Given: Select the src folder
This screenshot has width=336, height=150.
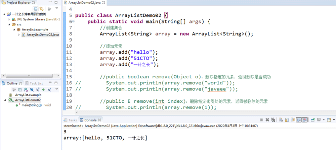Looking at the screenshot, I should pos(17,24).
